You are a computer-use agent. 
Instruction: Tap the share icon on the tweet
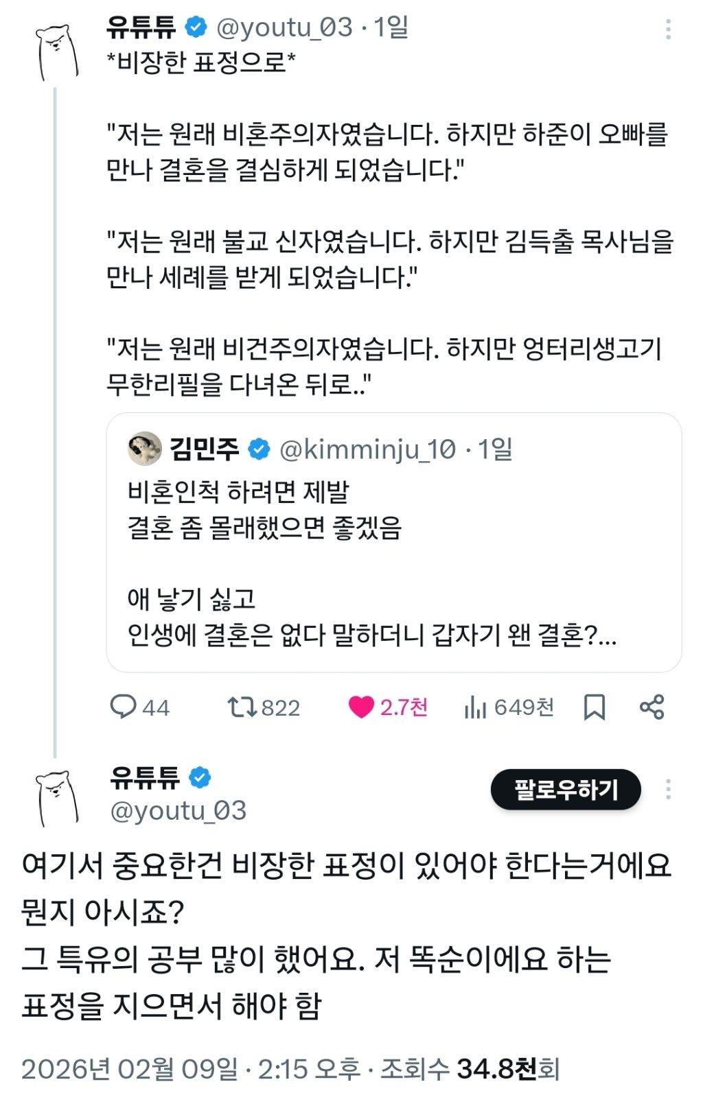pos(652,707)
